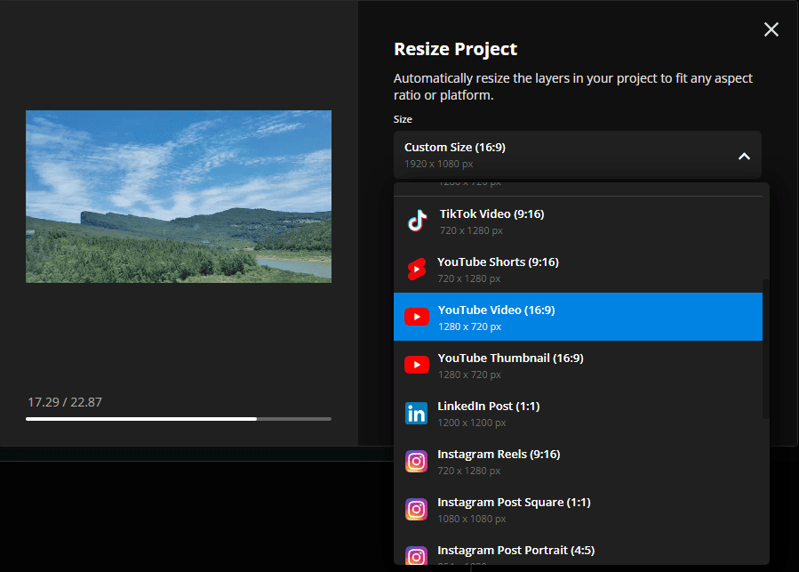Click the video preview progress bar

coord(179,419)
